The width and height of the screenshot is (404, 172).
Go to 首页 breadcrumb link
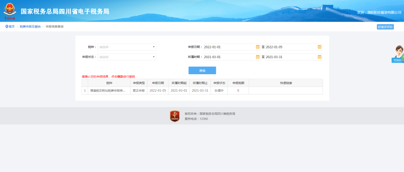[12, 27]
